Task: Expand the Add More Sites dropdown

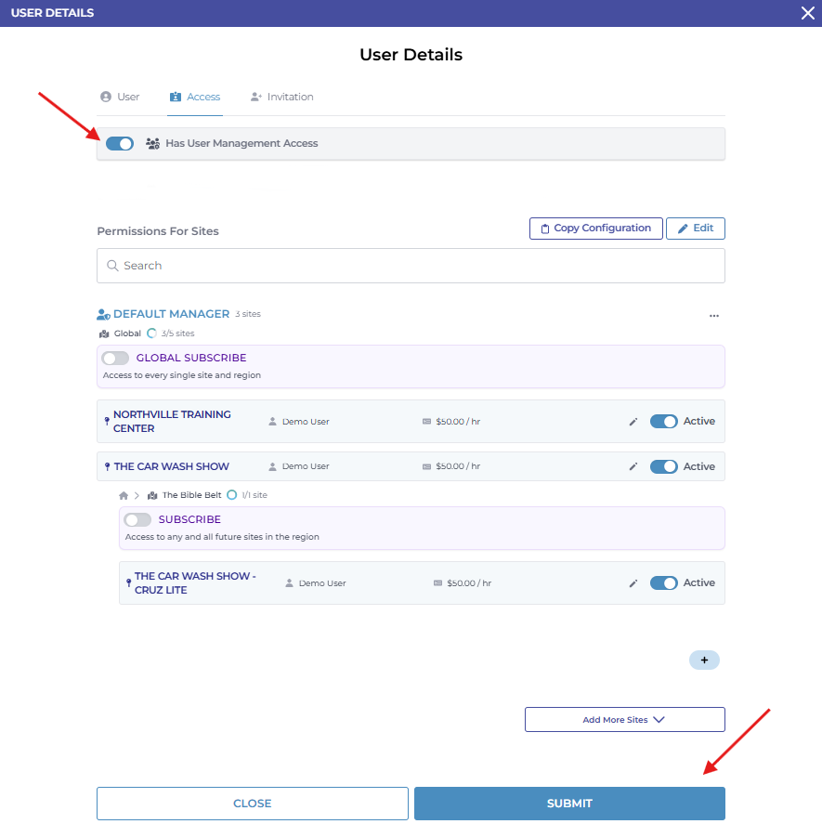Action: tap(624, 720)
